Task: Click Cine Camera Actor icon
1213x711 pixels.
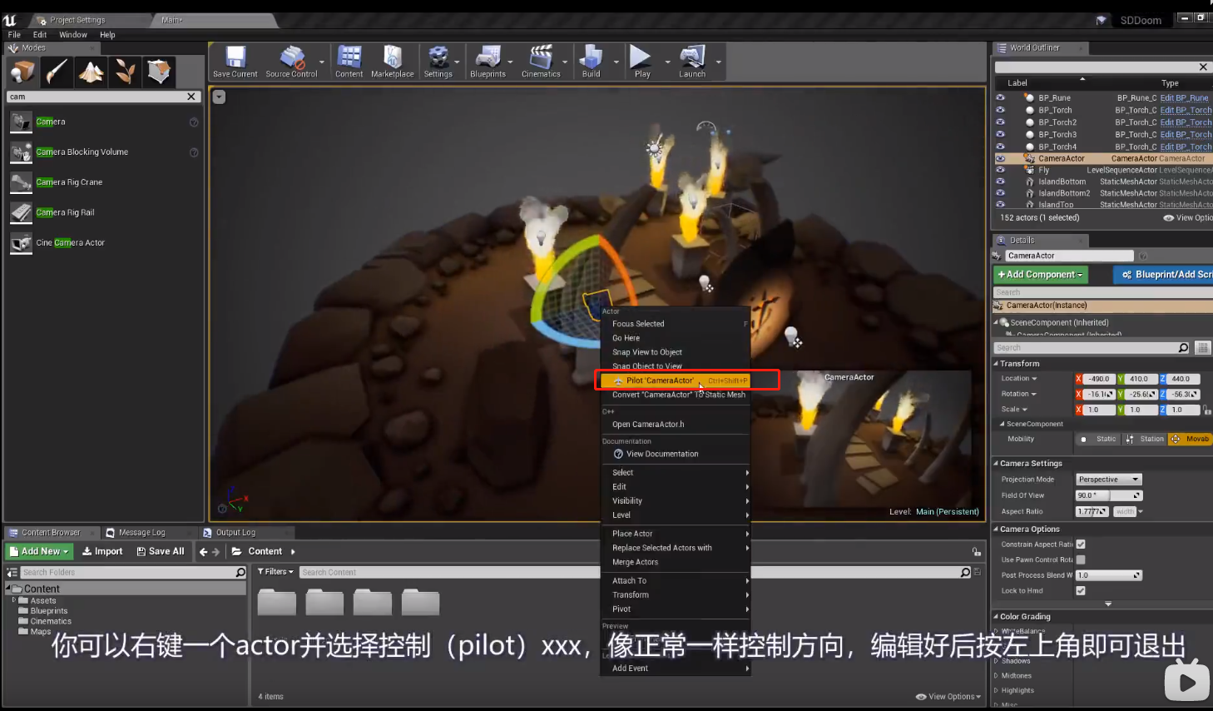Action: (21, 243)
